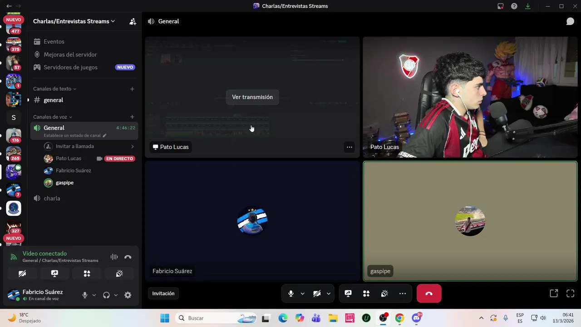Screen dimensions: 581x327
Task: Go back with the title bar arrow
Action: click(9, 6)
